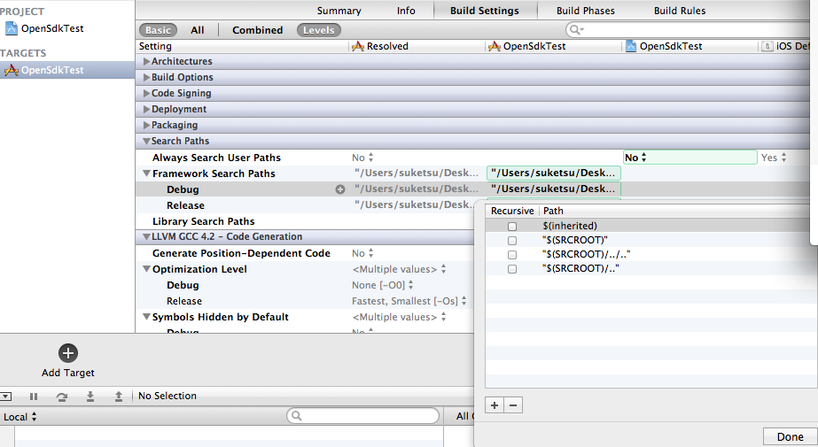This screenshot has width=818, height=447.
Task: Collapse the Optimization Level row
Action: tap(146, 269)
